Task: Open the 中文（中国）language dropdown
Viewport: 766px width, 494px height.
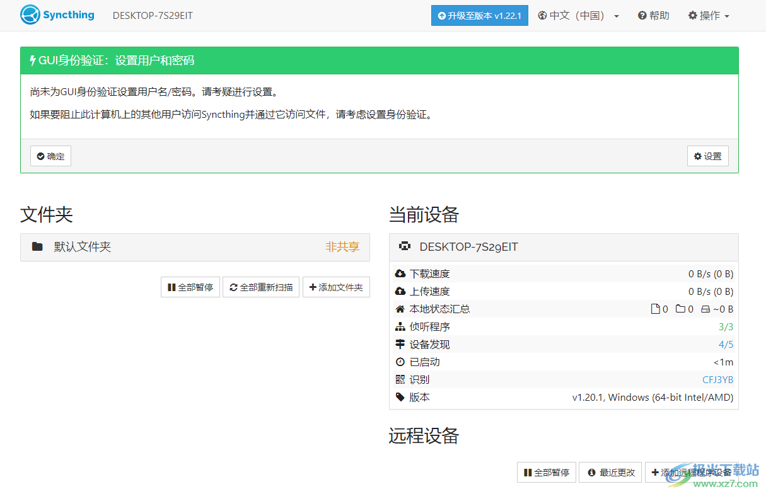Action: click(579, 16)
